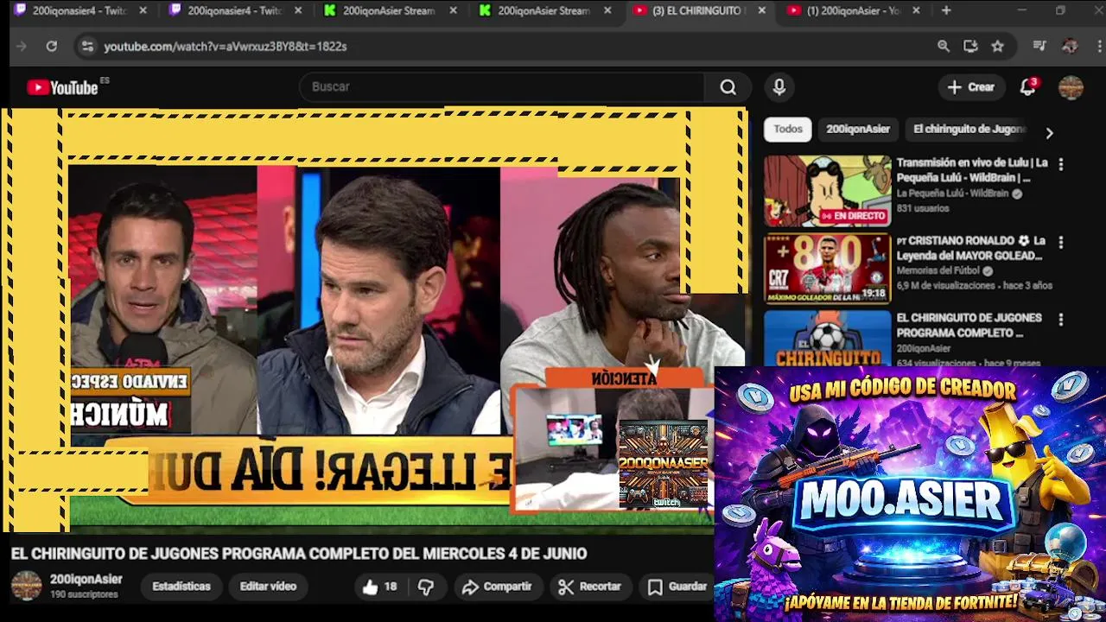Click the '190 suscriptores' text
Screen dimensions: 1106x622
[x=84, y=594]
